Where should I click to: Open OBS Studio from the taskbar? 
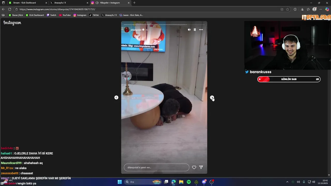pos(212,182)
